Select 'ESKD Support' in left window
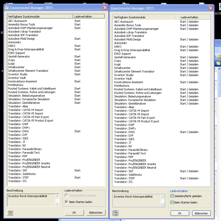 click(x=17, y=53)
